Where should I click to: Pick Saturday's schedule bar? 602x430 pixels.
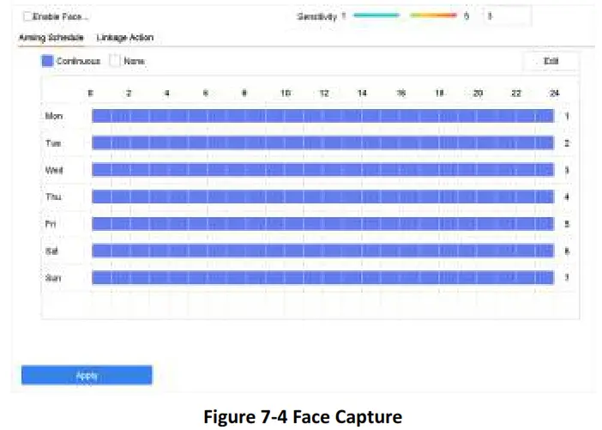tap(322, 251)
